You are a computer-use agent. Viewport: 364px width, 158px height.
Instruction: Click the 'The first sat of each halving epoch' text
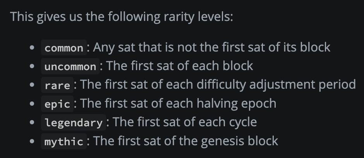tap(178, 103)
